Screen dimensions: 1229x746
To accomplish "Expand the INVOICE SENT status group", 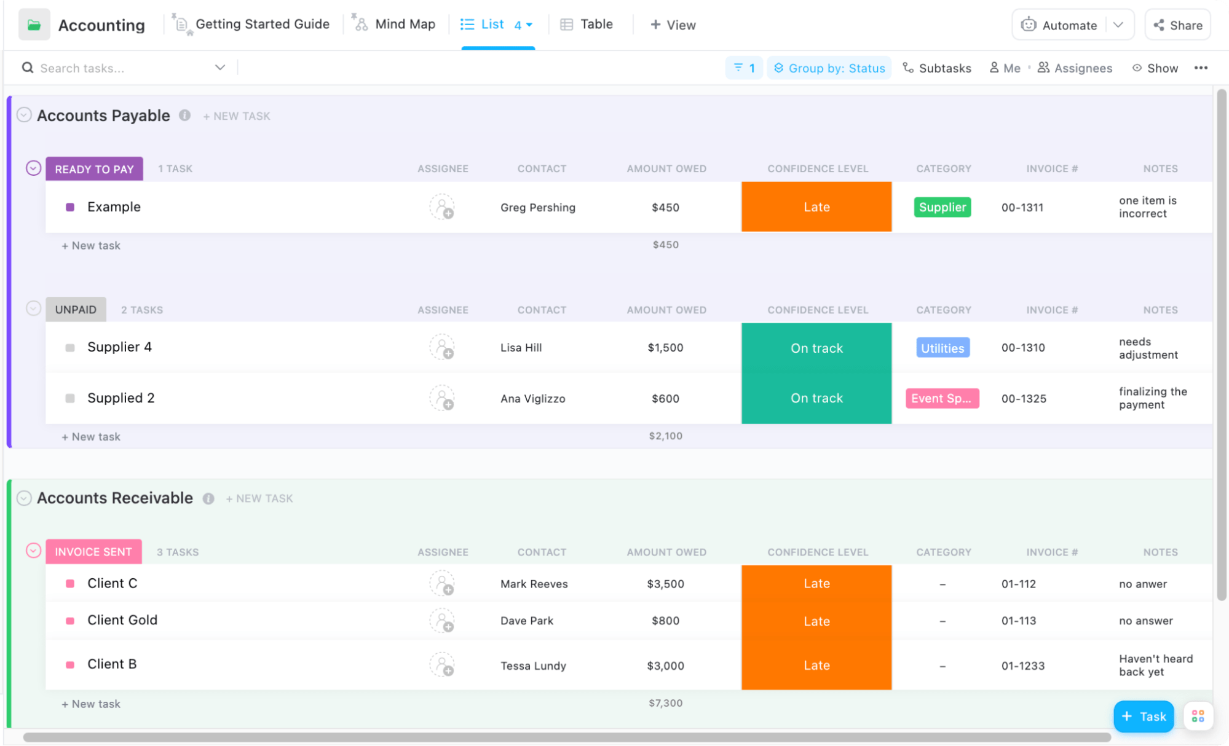I will tap(33, 551).
